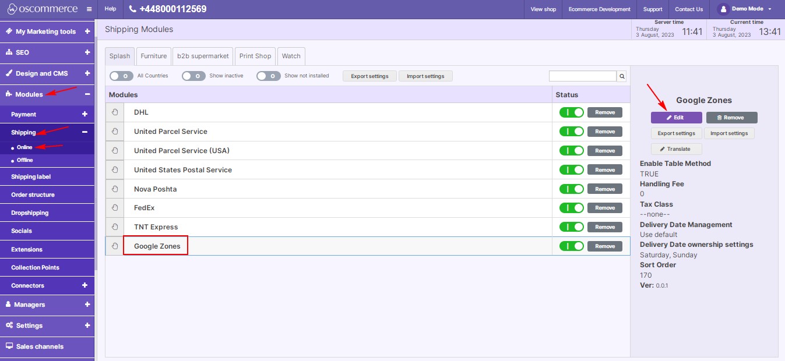Remove the FedEx module
This screenshot has height=361, width=785.
coord(605,208)
